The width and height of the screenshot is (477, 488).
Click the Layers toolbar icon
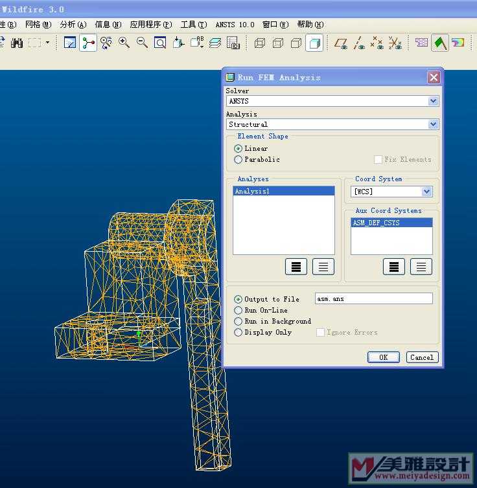click(x=215, y=43)
